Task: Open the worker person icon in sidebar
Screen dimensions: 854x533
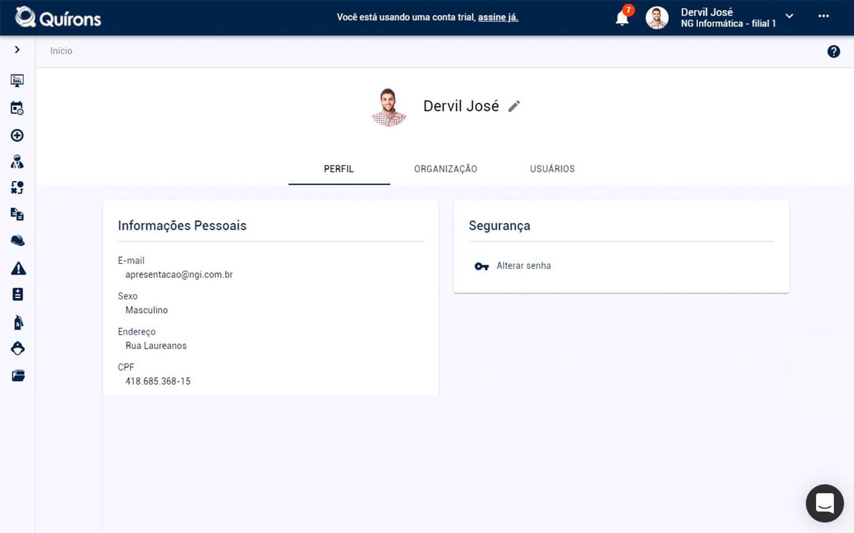Action: pyautogui.click(x=17, y=162)
